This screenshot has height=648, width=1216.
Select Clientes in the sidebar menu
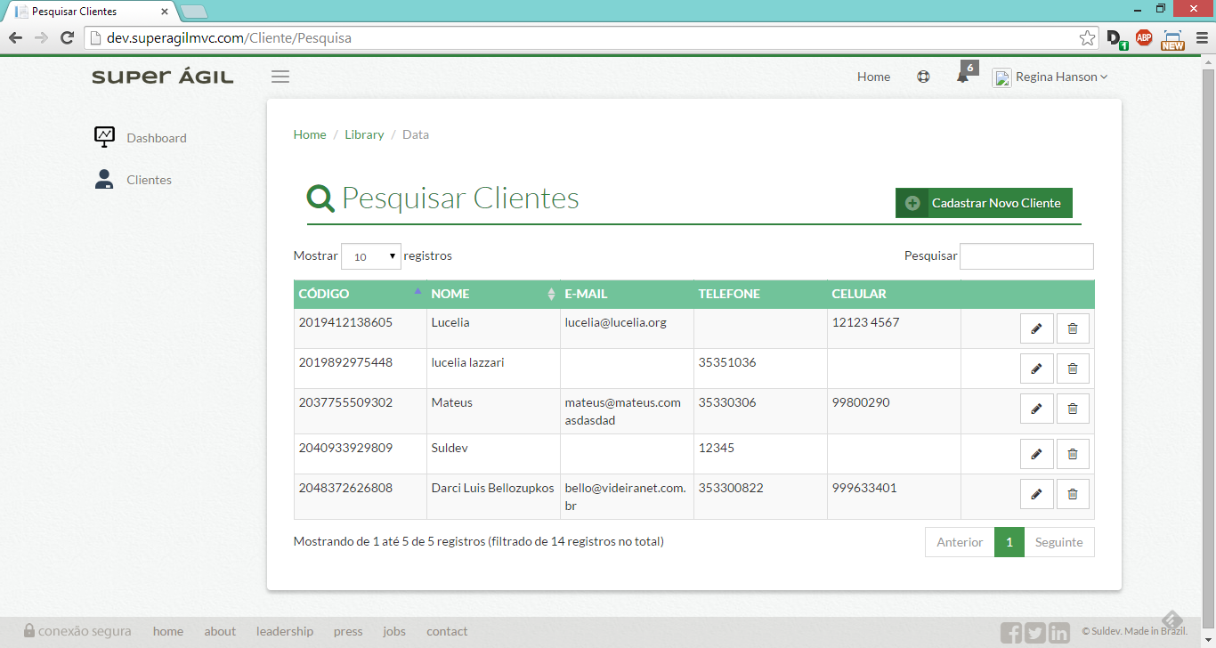[149, 180]
